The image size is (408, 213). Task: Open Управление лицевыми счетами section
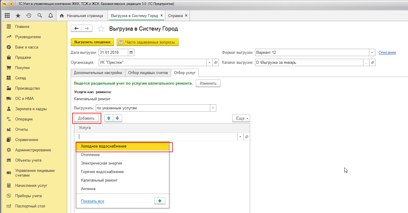34,173
